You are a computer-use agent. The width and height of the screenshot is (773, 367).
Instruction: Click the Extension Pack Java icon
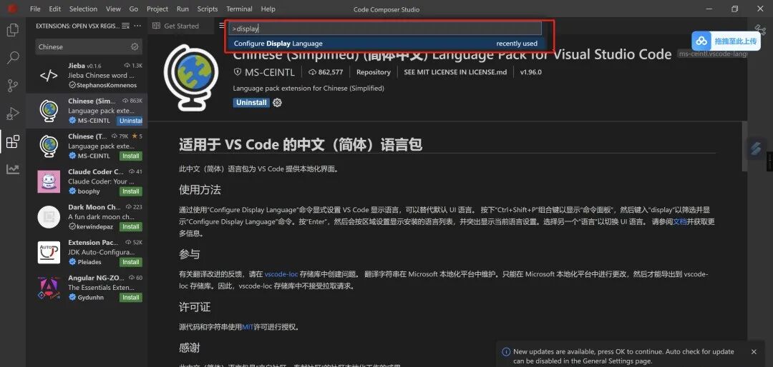coord(49,252)
